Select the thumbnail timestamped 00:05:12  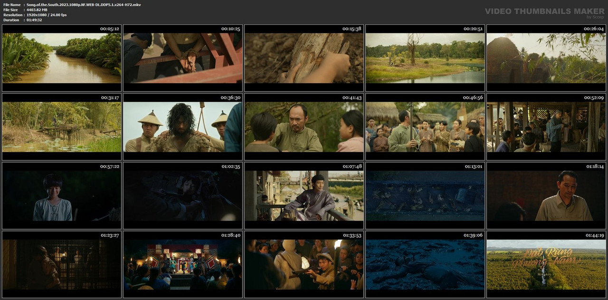pyautogui.click(x=62, y=58)
